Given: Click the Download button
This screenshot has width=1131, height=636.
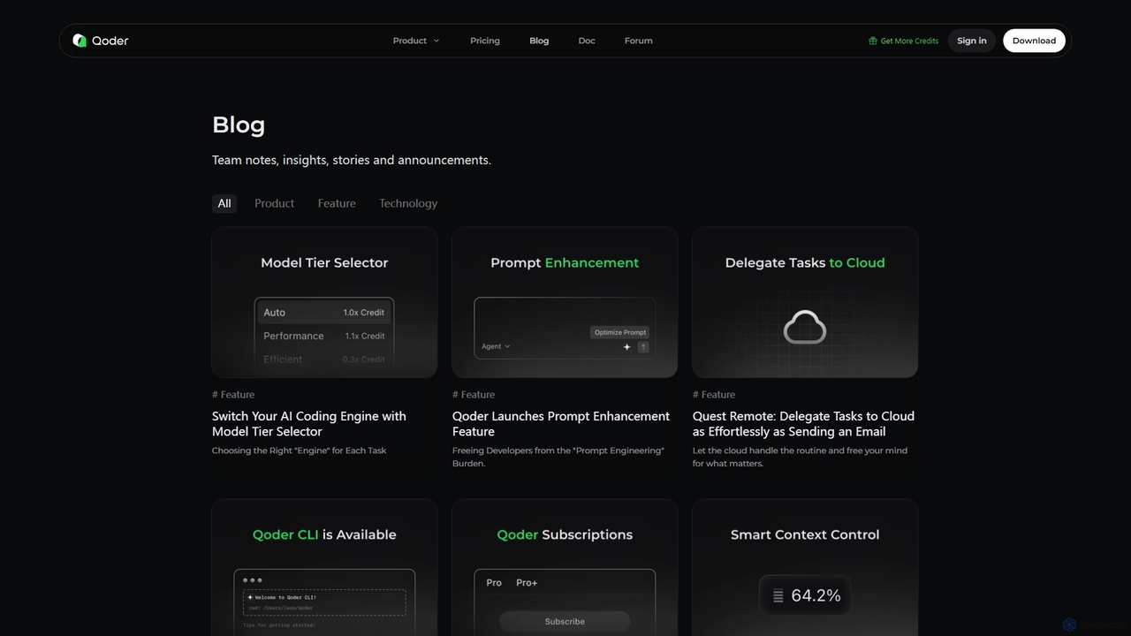Looking at the screenshot, I should [1034, 41].
